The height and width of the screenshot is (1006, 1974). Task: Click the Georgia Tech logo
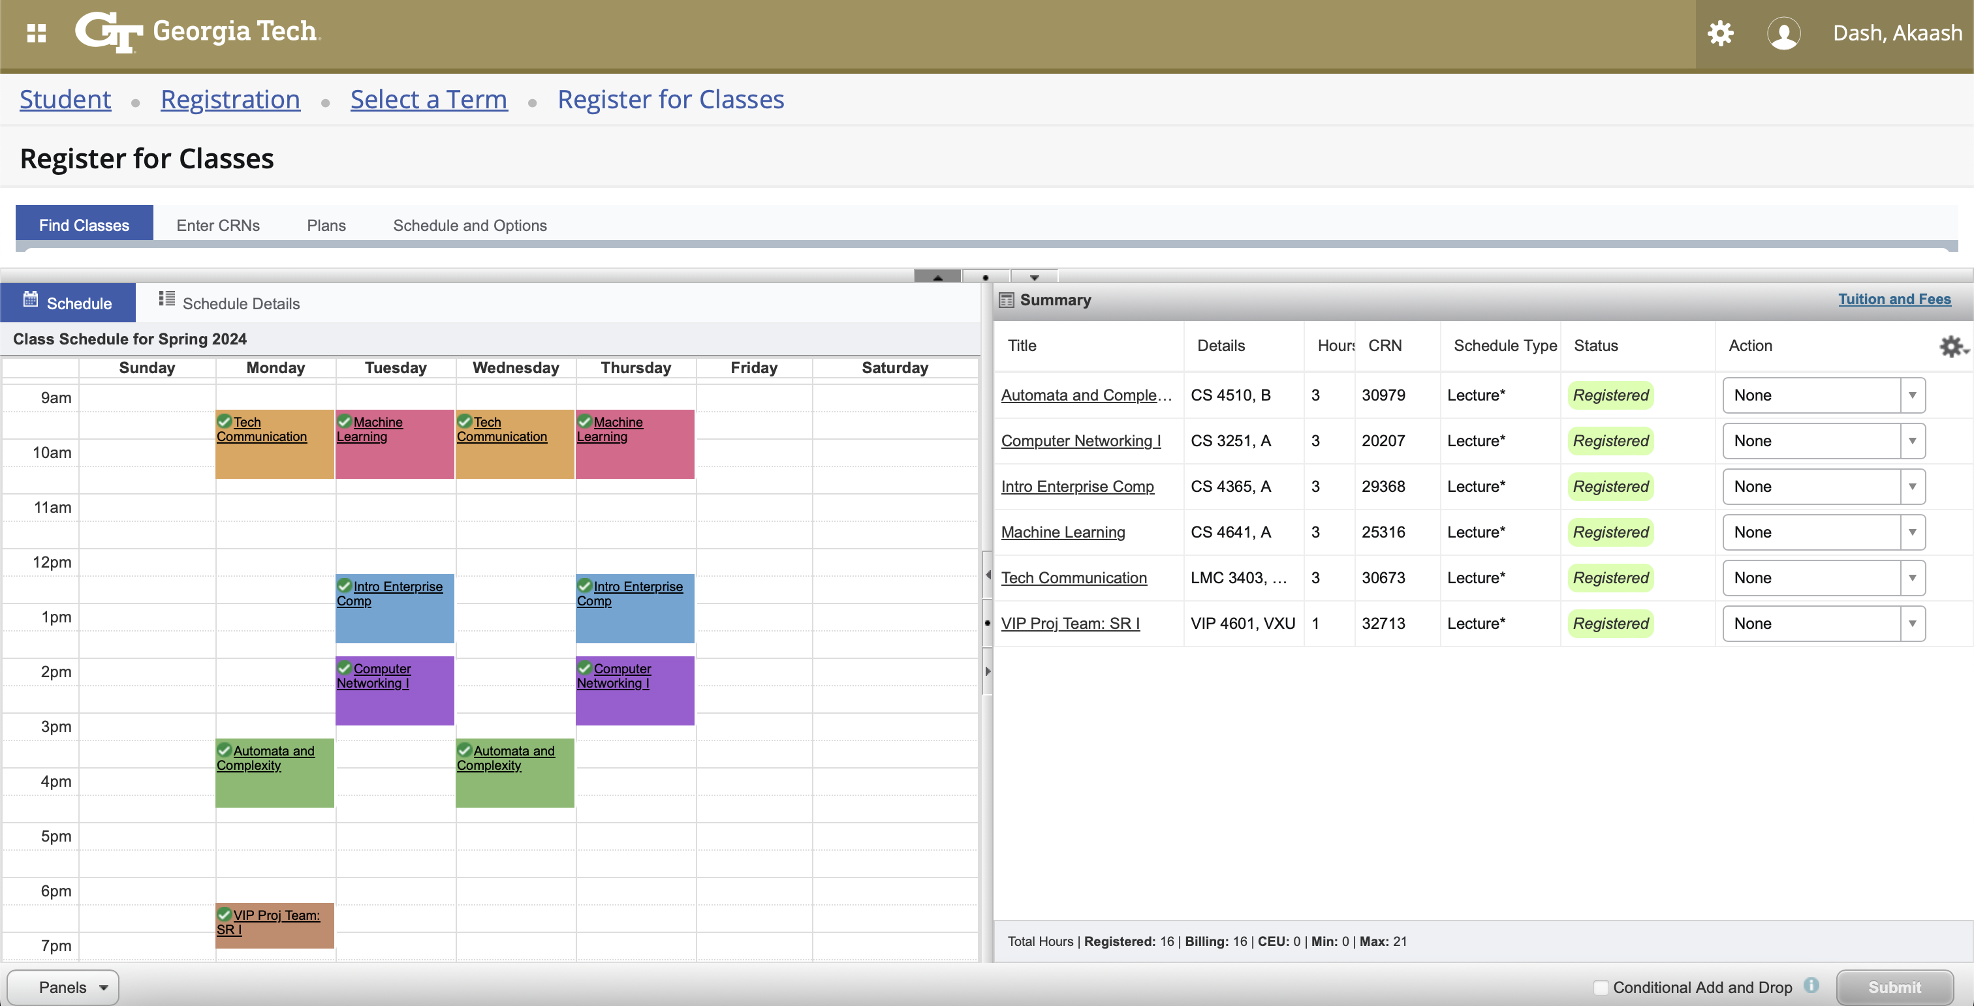tap(197, 32)
